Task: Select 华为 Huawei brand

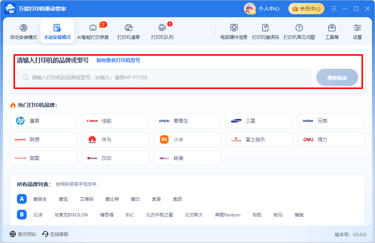Action: click(x=115, y=139)
